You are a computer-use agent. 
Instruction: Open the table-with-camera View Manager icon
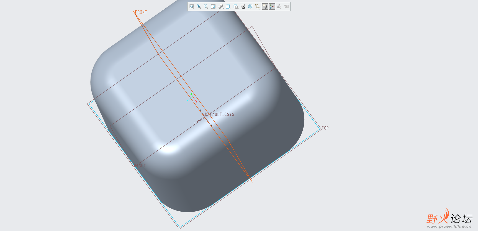[243, 6]
